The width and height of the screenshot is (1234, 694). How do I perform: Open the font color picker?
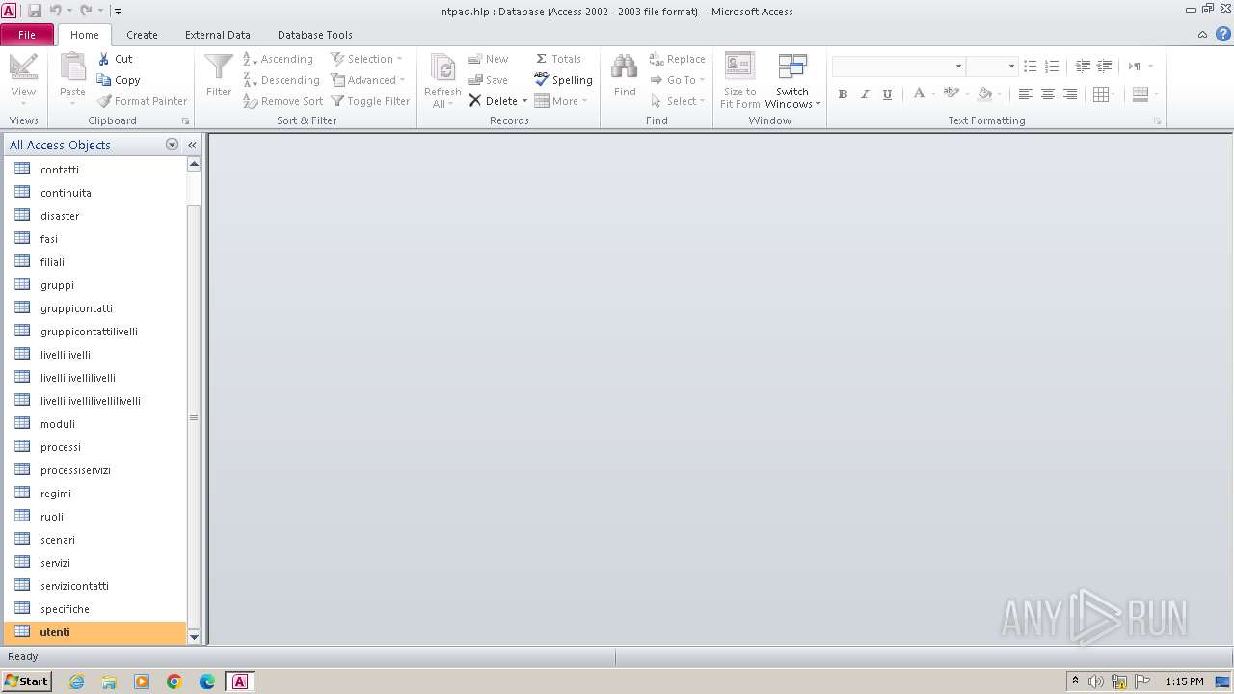coord(924,93)
